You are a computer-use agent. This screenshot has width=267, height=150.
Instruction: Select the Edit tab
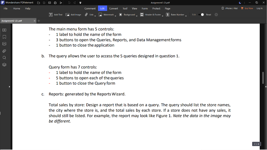pyautogui.click(x=102, y=8)
